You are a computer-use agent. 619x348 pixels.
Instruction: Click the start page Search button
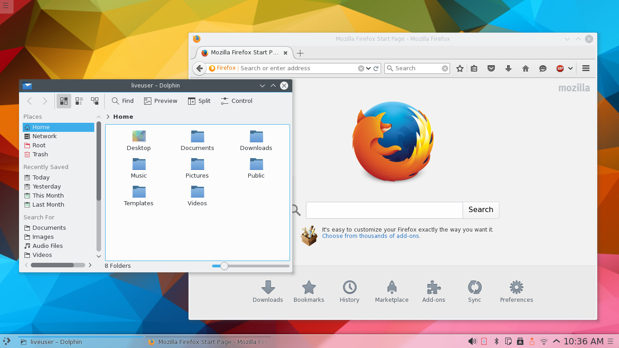pos(481,210)
